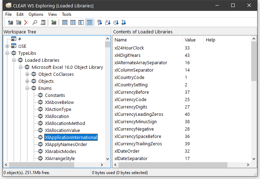Click the TypeLibs gear icon in tree
The height and width of the screenshot is (179, 260).
point(14,53)
